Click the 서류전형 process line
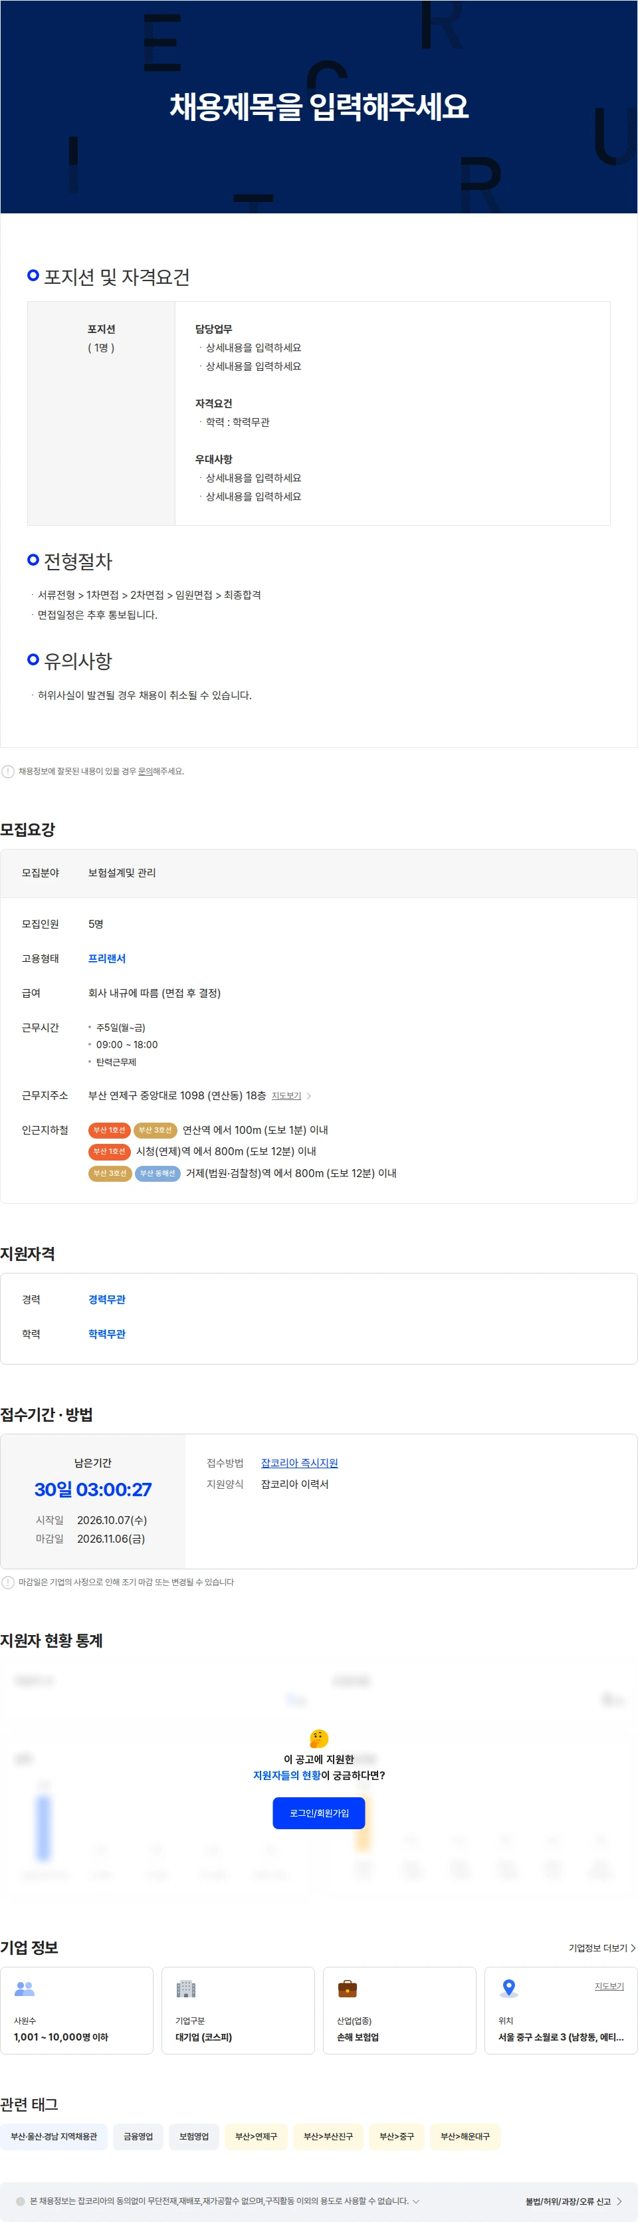The height and width of the screenshot is (2222, 638). point(149,594)
